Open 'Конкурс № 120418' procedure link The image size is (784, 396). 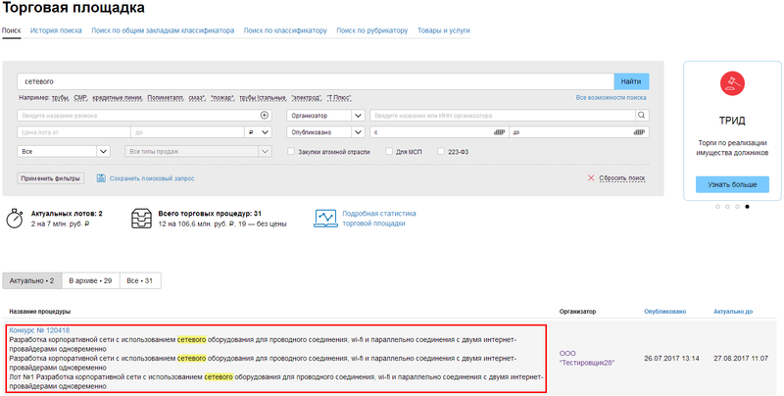39,330
